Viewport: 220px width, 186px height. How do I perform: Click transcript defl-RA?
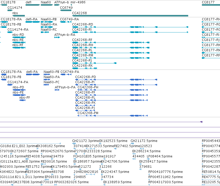33,22
